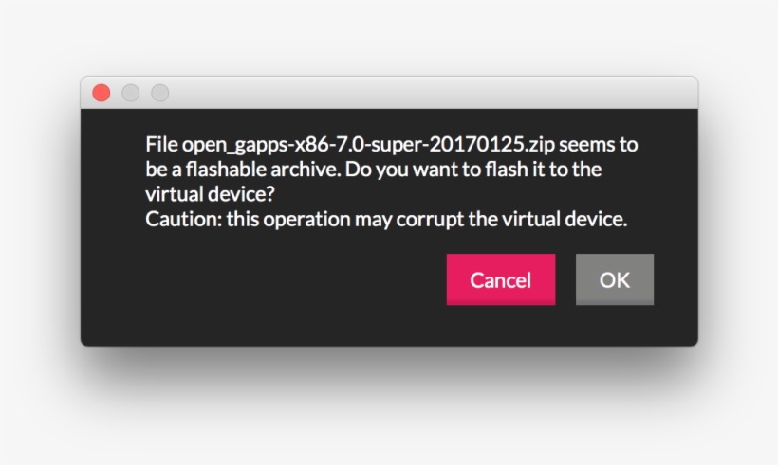Image resolution: width=778 pixels, height=465 pixels.
Task: Click the empty dialog title bar
Action: (427, 93)
